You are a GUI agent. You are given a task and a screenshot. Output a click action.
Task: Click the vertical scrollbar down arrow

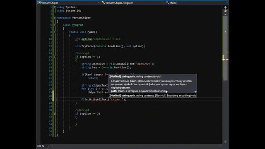pos(225,142)
